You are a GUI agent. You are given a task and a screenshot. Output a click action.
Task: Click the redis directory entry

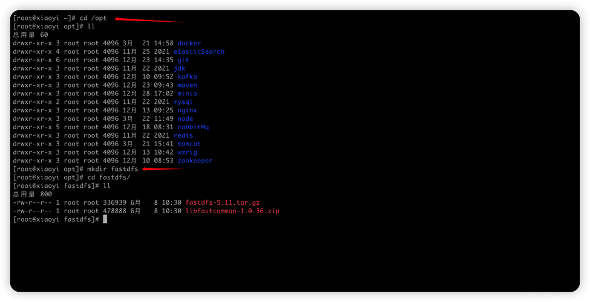click(183, 136)
